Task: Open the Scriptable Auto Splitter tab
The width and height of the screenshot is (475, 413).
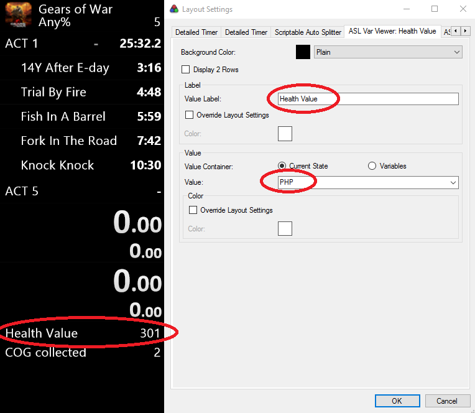Action: point(308,32)
